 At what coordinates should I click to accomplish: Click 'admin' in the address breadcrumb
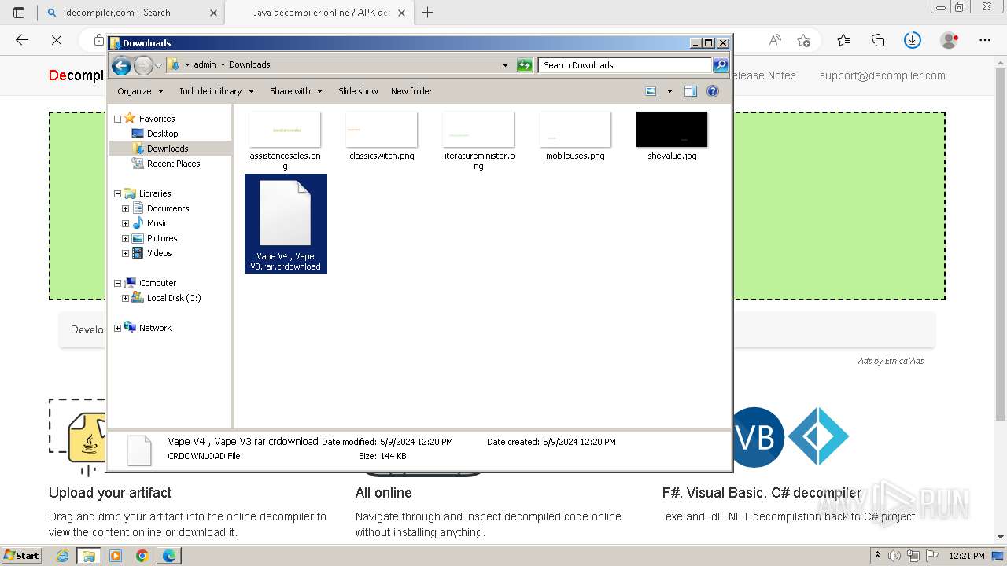205,64
